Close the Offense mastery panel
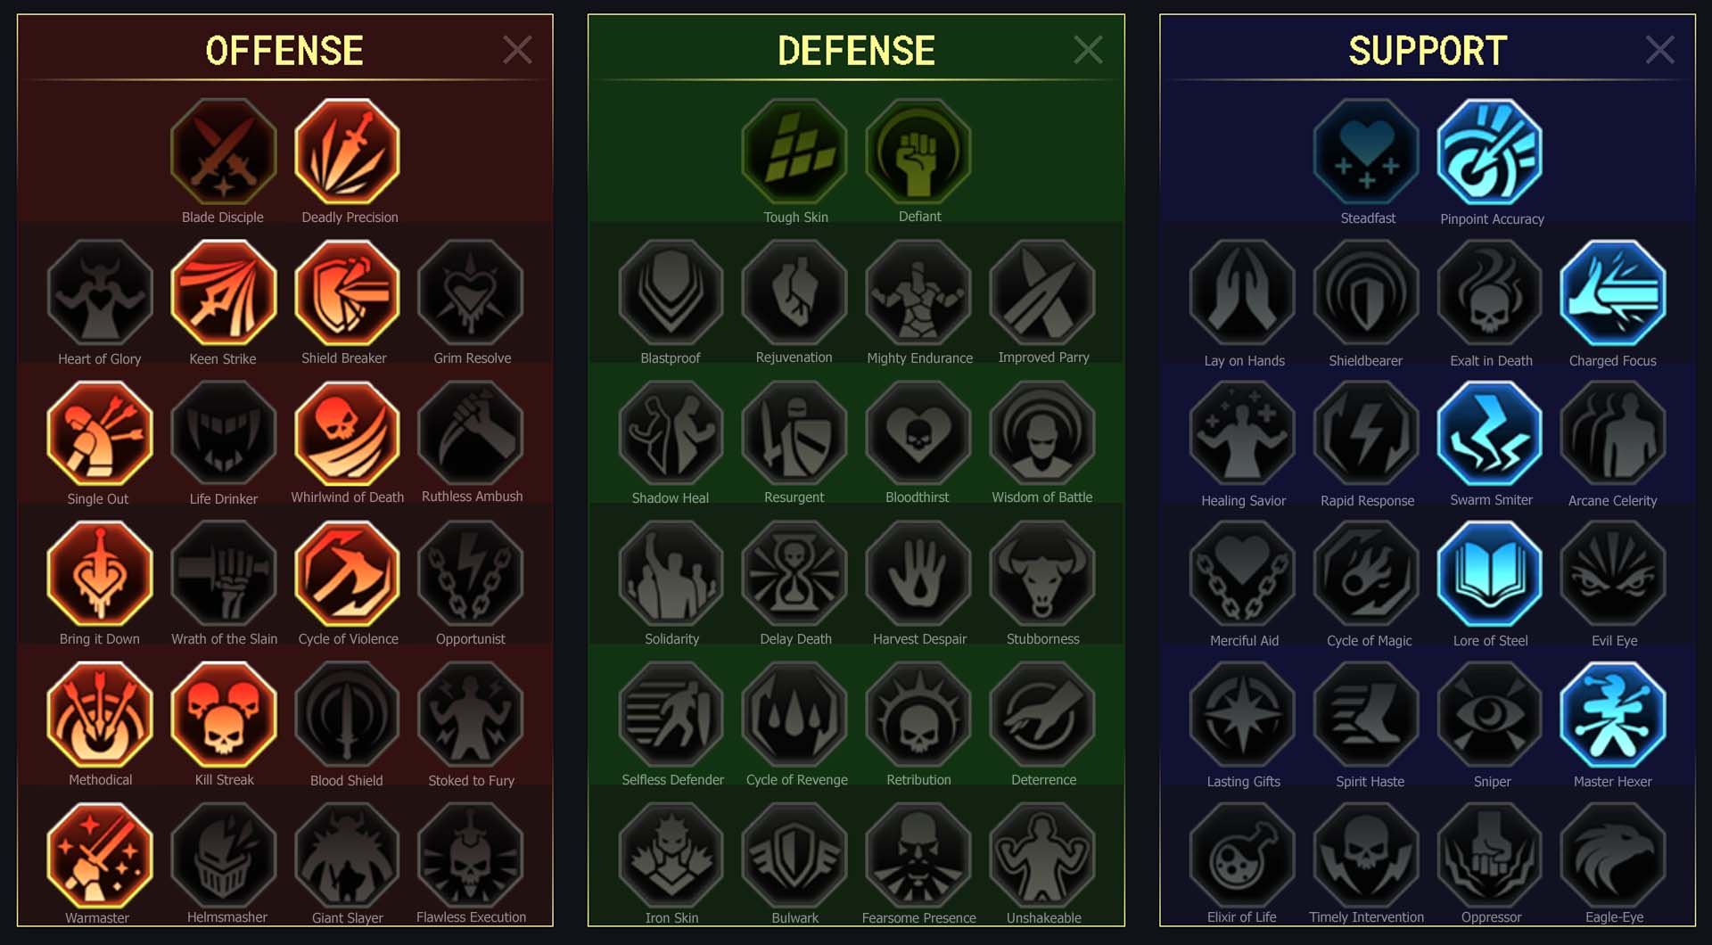The width and height of the screenshot is (1712, 945). [517, 50]
